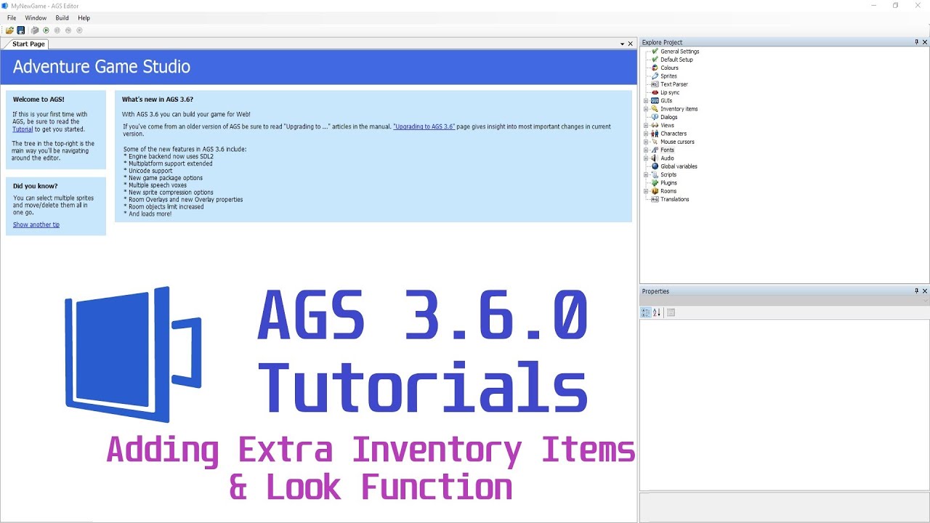
Task: Click the Text Parser icon
Action: pos(655,84)
